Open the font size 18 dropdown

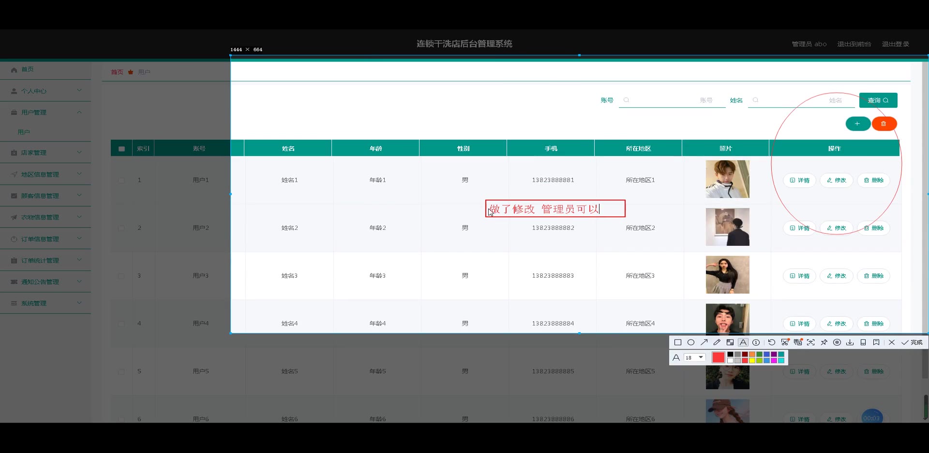694,357
